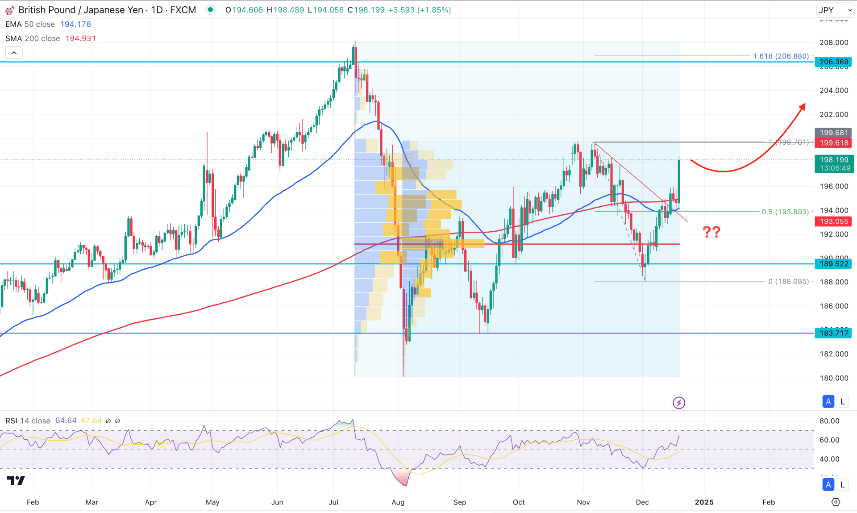Click the 206.369 horizontal line price label
Image resolution: width=857 pixels, height=513 pixels.
point(833,62)
